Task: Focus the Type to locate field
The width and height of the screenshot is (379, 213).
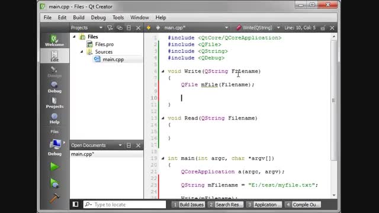Action: tap(125, 205)
